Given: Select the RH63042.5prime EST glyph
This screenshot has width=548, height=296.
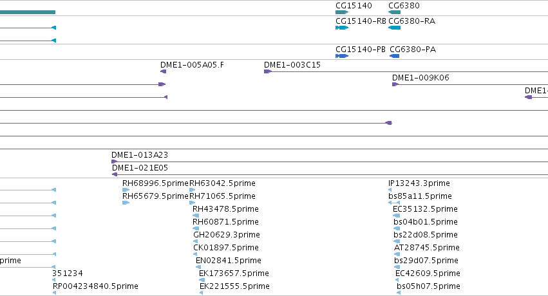Looking at the screenshot, I should 193,190.
